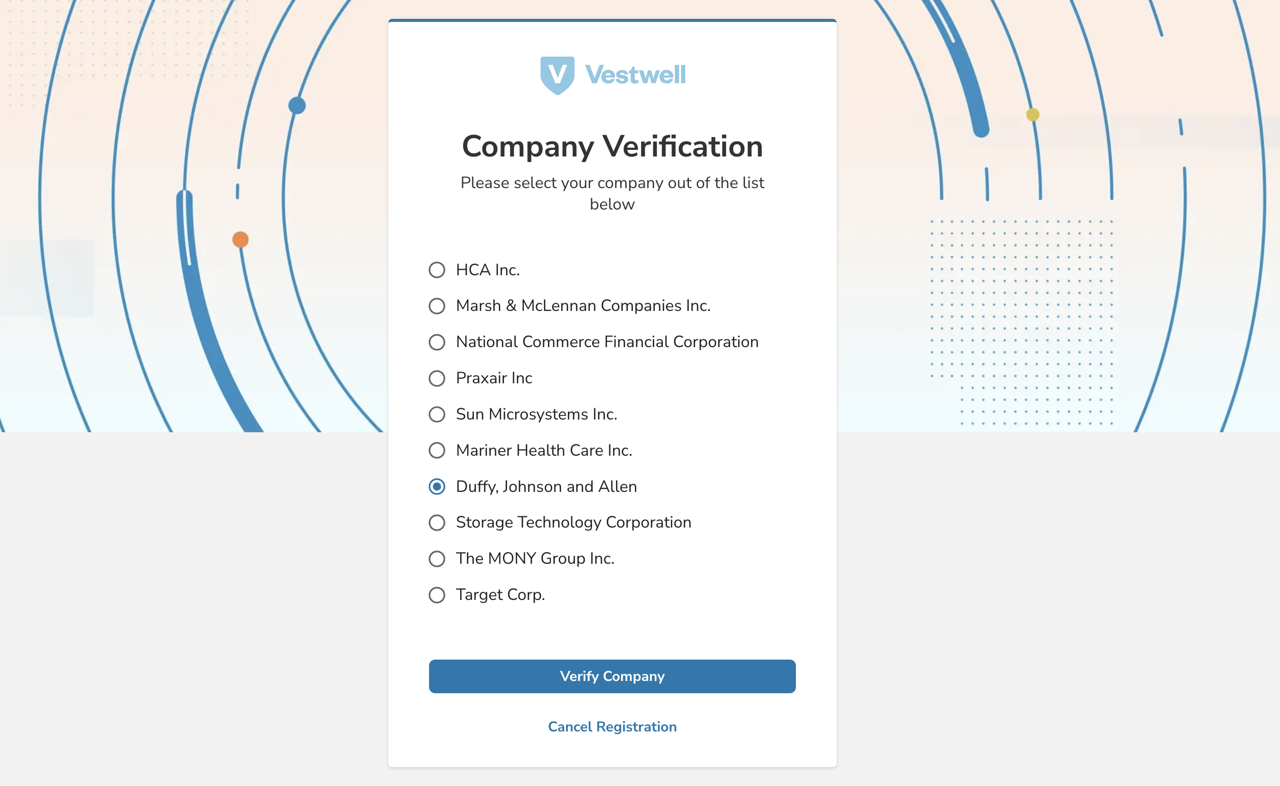The height and width of the screenshot is (786, 1280).
Task: Choose Marsh & McLennan Companies Inc. option
Action: click(437, 306)
